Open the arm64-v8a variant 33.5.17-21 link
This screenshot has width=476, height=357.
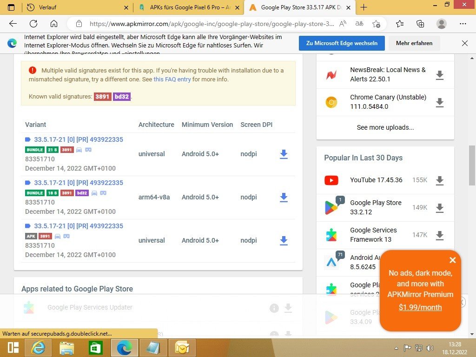78,182
